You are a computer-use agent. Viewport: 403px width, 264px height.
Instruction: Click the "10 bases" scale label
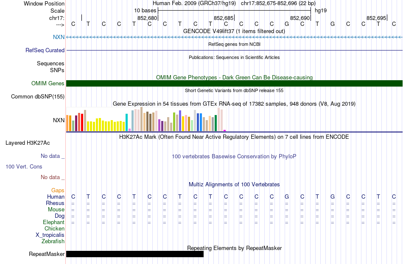[145, 11]
